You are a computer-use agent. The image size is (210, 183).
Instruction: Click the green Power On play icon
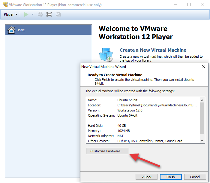(26, 14)
